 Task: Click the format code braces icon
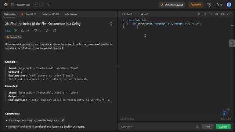click(x=205, y=14)
